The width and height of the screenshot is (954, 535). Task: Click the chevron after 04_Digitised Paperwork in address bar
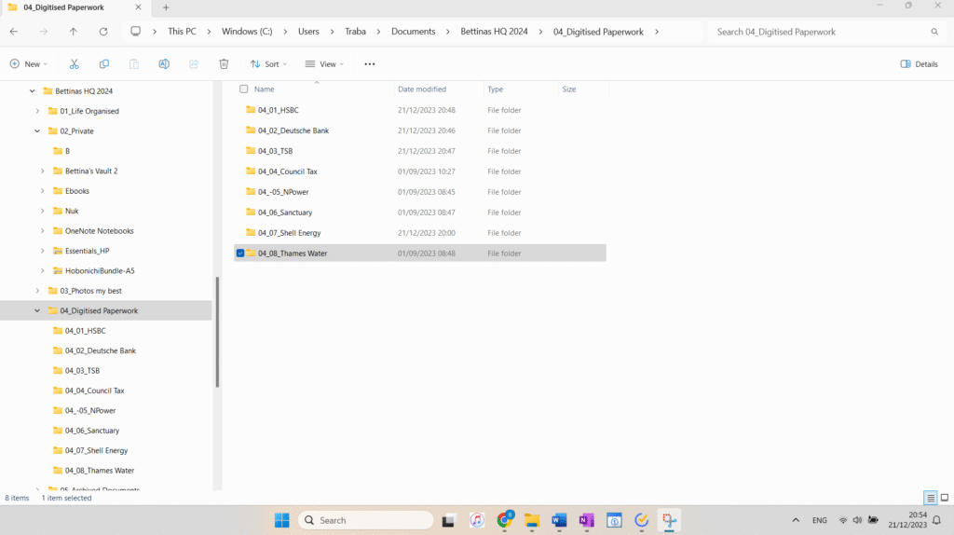pyautogui.click(x=657, y=32)
